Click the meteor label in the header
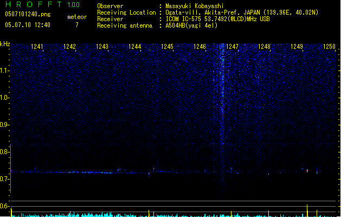The width and height of the screenshot is (341, 217). [x=77, y=17]
